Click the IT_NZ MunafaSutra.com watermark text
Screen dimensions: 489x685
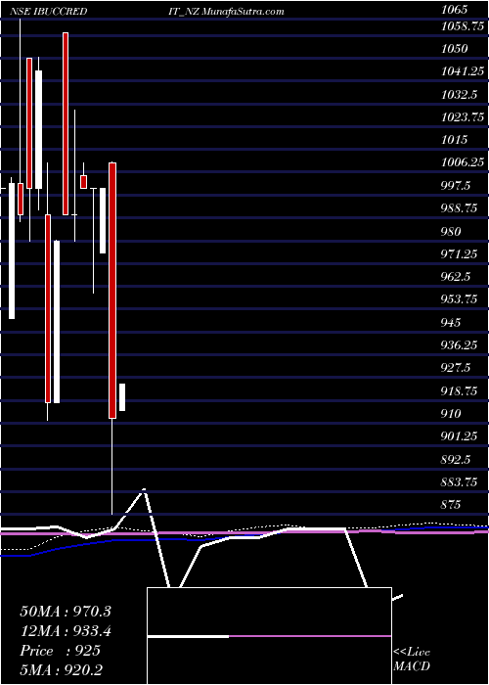[226, 12]
